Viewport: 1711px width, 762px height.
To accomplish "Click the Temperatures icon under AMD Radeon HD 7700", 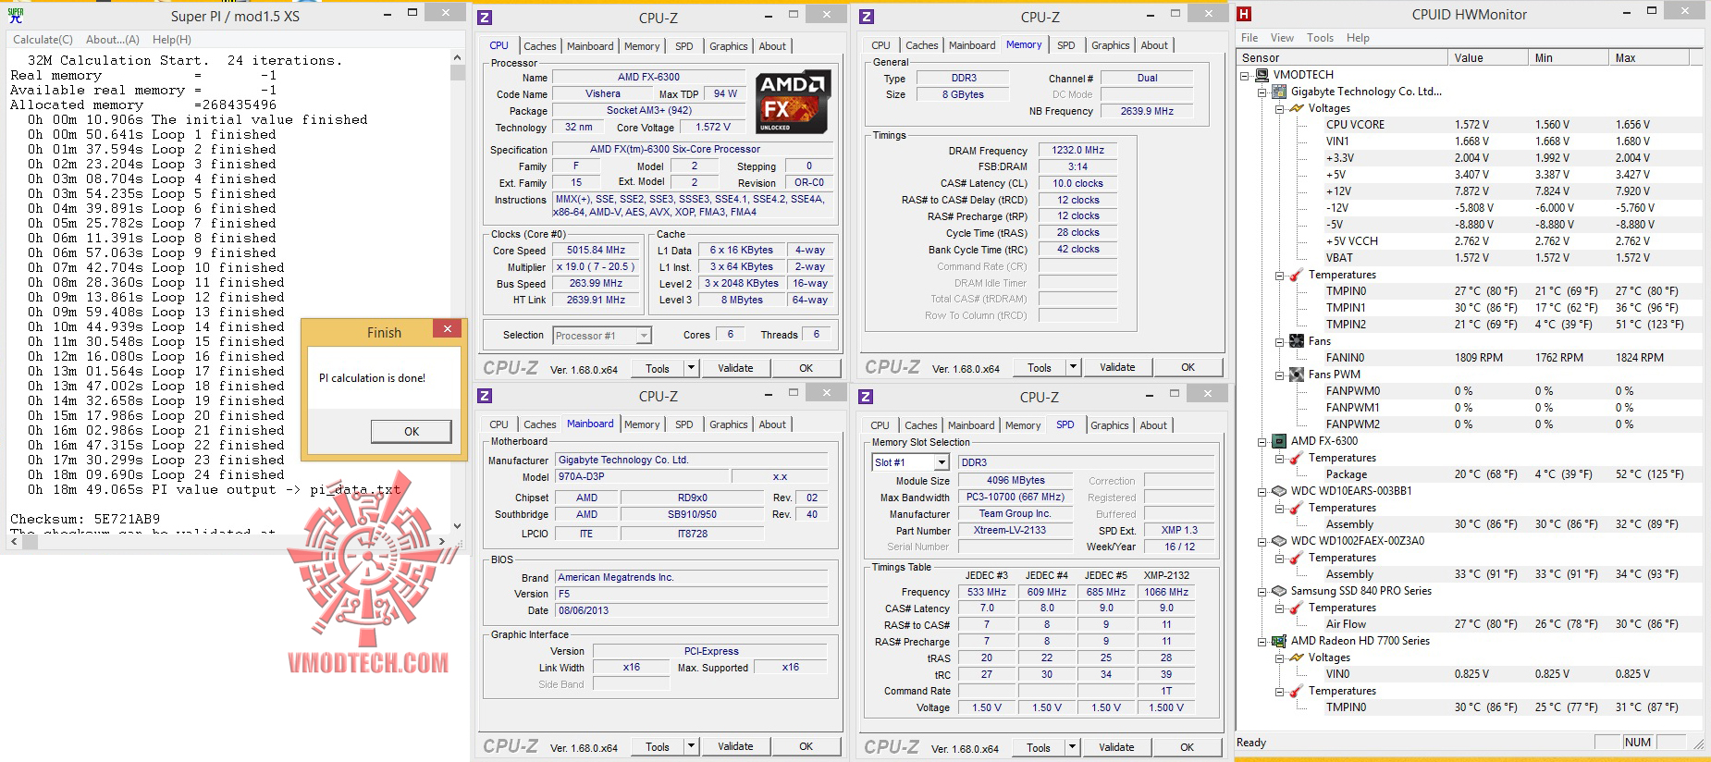I will coord(1297,691).
